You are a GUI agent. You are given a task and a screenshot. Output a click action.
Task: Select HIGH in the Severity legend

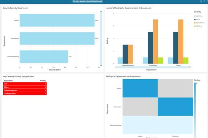click(197, 19)
